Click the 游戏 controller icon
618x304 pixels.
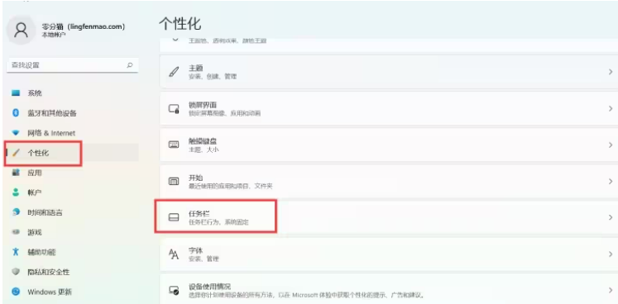click(x=16, y=232)
